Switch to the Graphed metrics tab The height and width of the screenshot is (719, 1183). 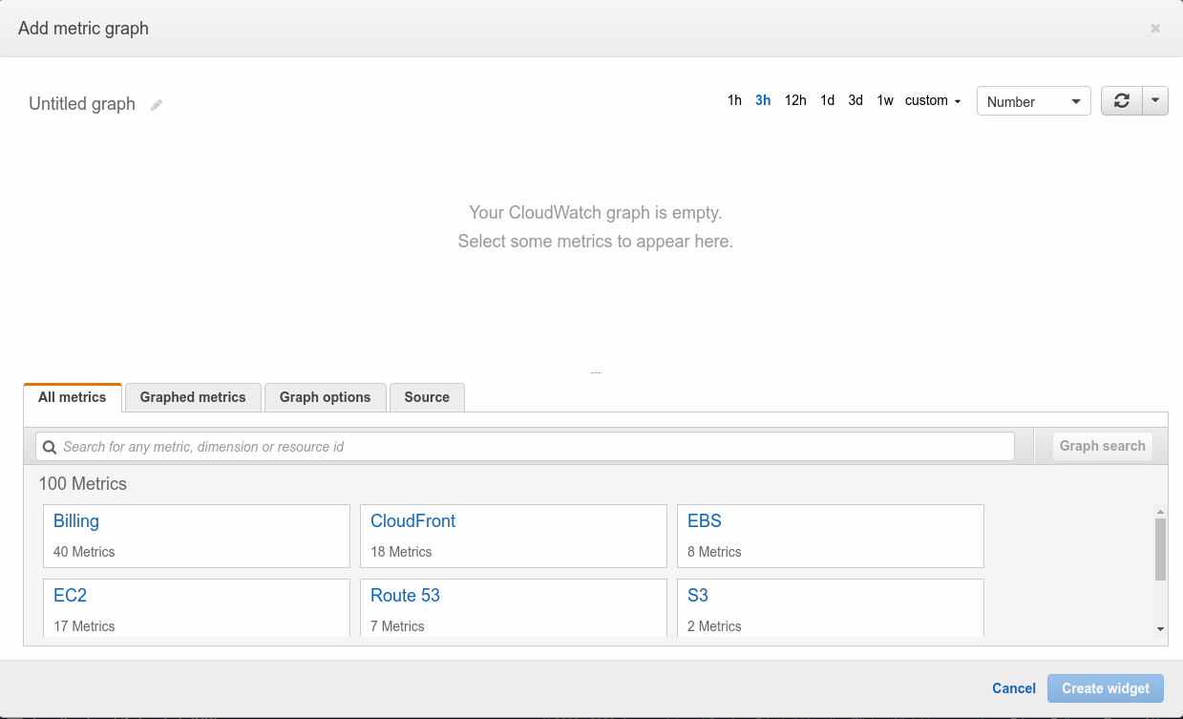[193, 397]
